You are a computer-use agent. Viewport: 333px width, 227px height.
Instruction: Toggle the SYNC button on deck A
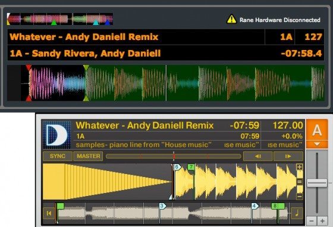[x=58, y=156]
